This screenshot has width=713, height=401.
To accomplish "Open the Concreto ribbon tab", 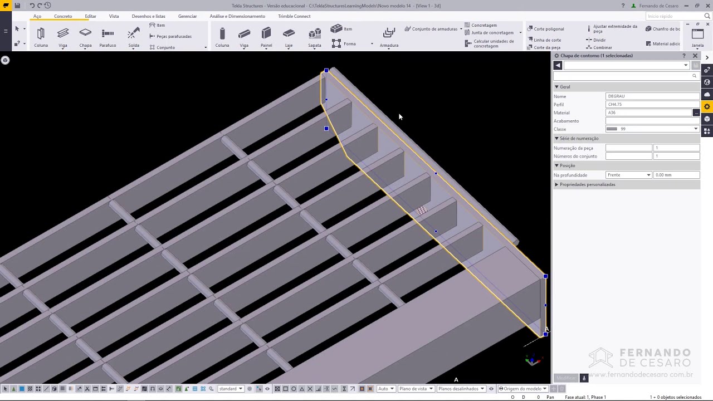I will point(63,16).
